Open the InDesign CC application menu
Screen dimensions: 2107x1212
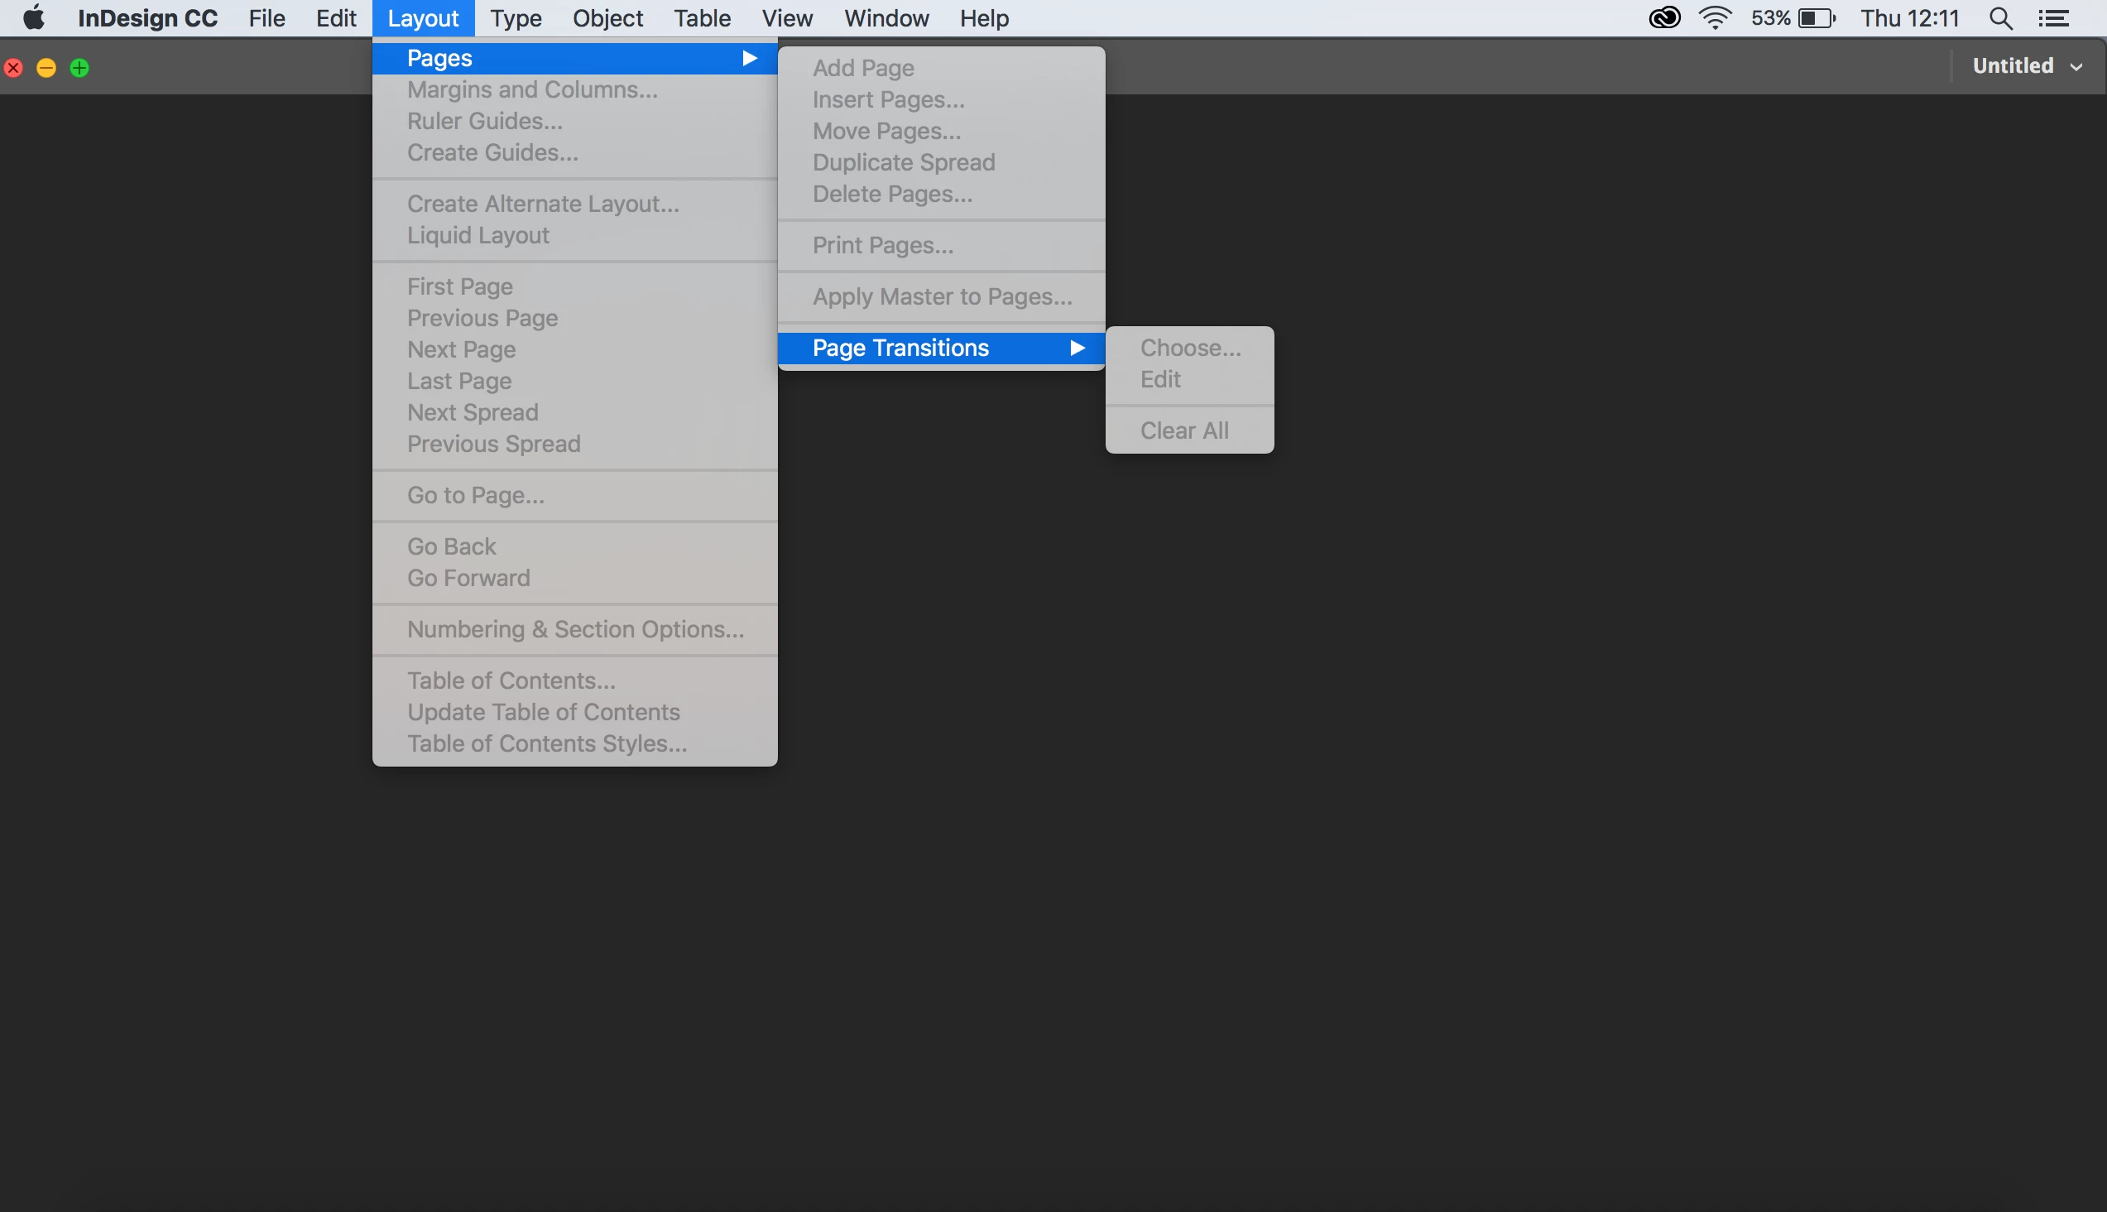(x=147, y=17)
